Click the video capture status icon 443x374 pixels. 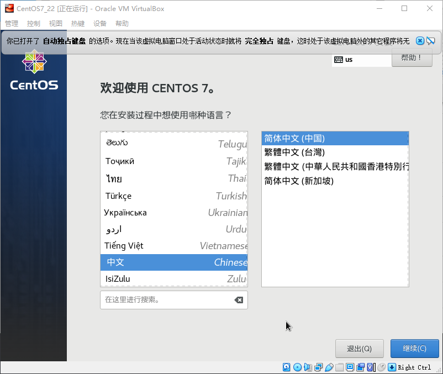[x=361, y=367]
